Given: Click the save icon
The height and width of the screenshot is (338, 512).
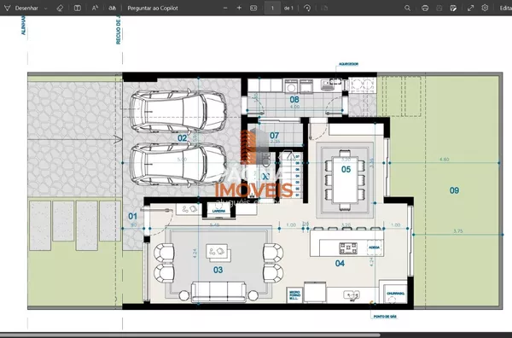Looking at the screenshot, I should tap(439, 8).
